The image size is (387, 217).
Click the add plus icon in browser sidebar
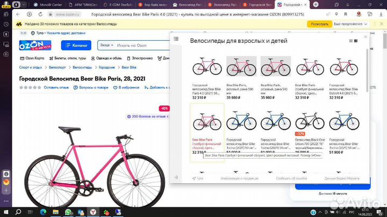click(x=6, y=190)
